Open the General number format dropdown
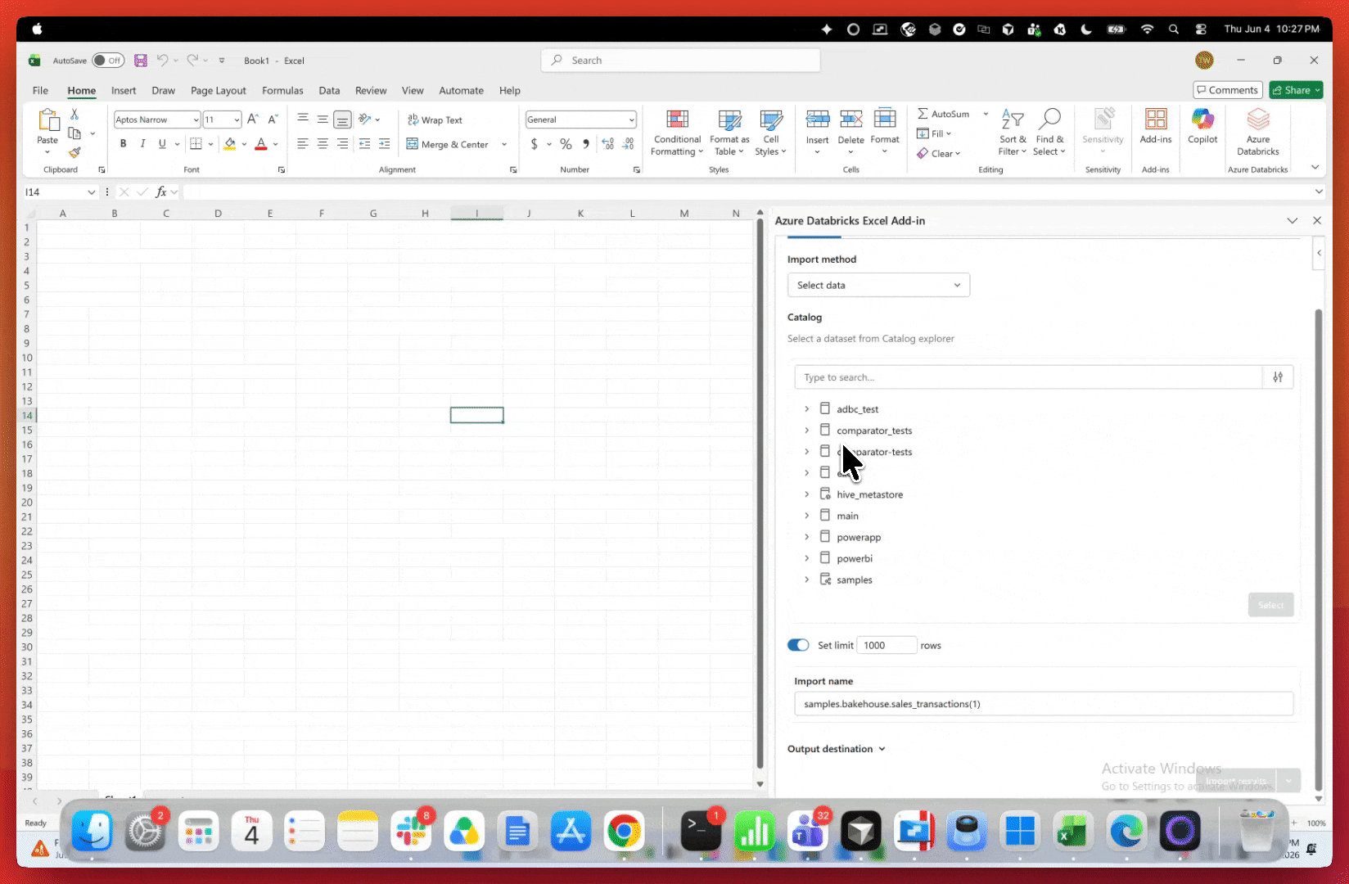The image size is (1349, 884). pyautogui.click(x=631, y=120)
